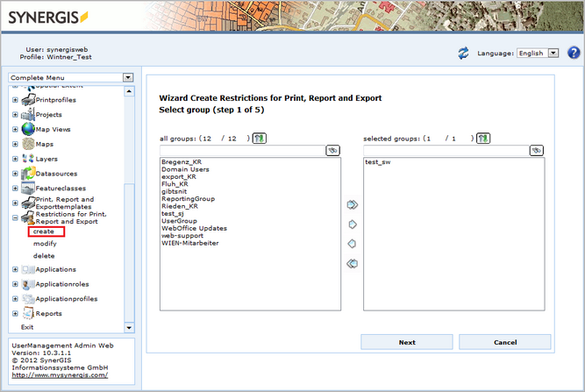Select export_KR in all groups list
This screenshot has height=392, width=585.
tap(179, 177)
